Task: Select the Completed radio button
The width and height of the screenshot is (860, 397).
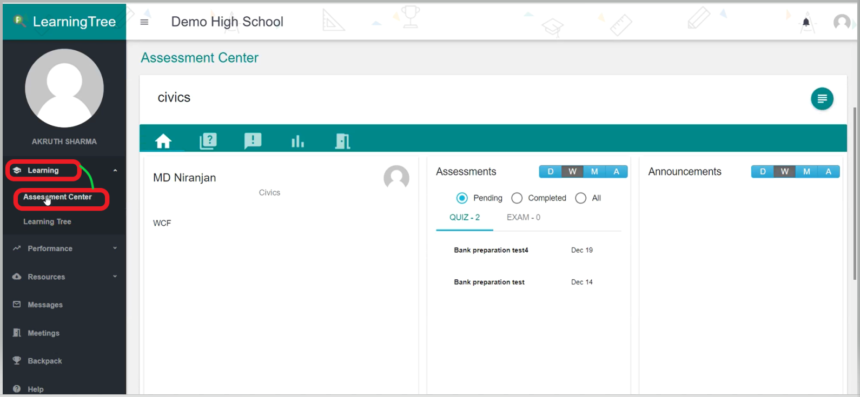Action: (517, 198)
